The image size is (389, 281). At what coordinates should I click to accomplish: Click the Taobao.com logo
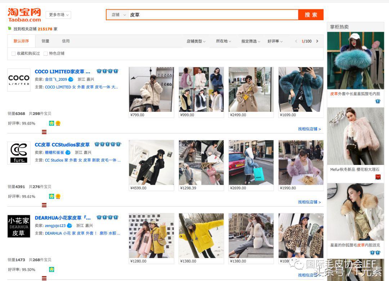click(x=24, y=15)
